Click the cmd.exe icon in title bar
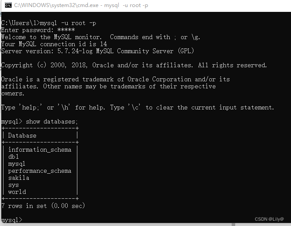This screenshot has width=291, height=226. coord(7,5)
